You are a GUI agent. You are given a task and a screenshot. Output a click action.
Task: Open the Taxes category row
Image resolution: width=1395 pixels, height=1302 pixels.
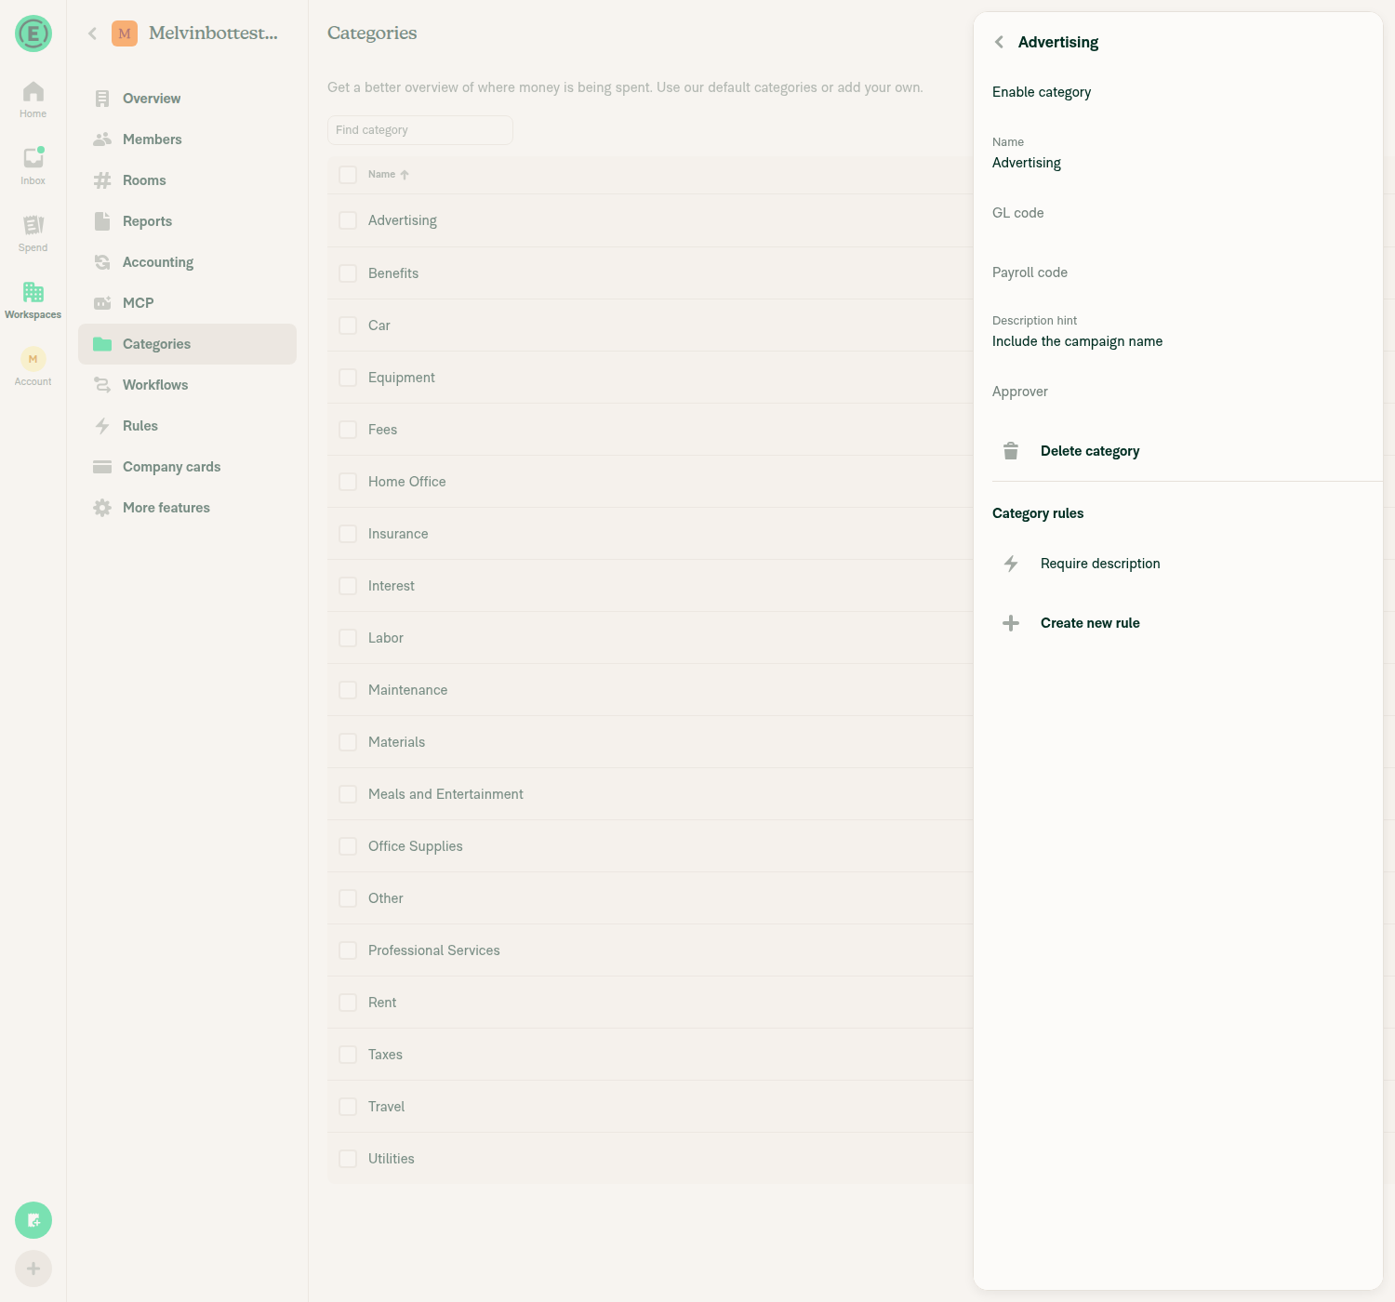click(650, 1055)
